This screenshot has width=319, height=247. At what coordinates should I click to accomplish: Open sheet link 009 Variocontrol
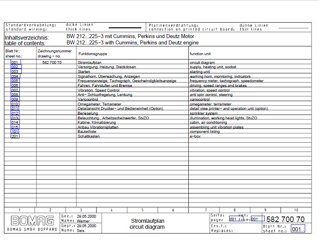click(15, 99)
